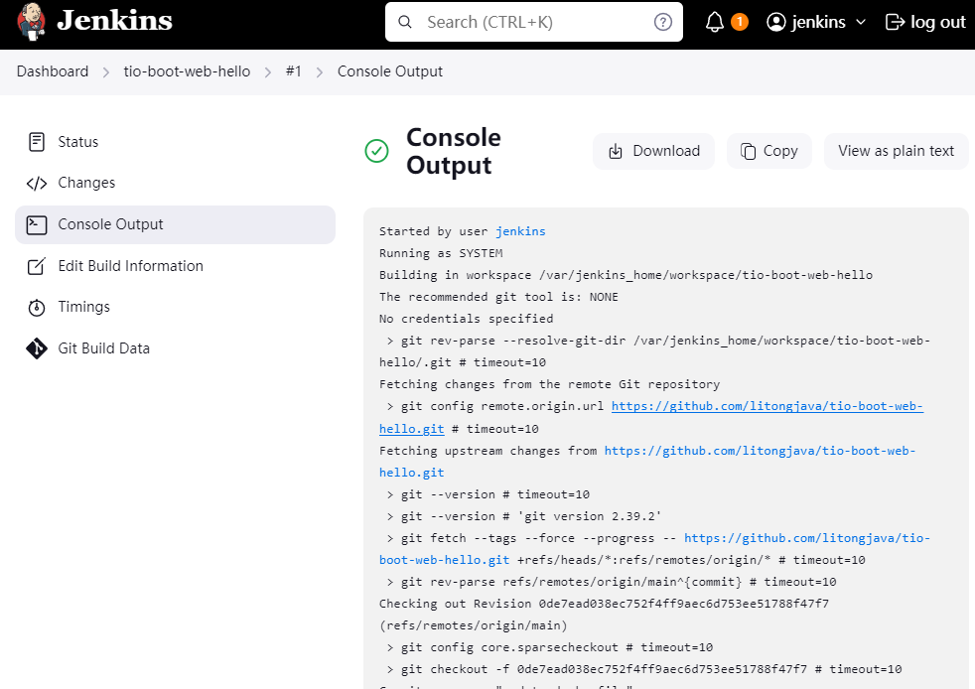
Task: Click the Jenkins butler logo icon
Action: click(31, 22)
